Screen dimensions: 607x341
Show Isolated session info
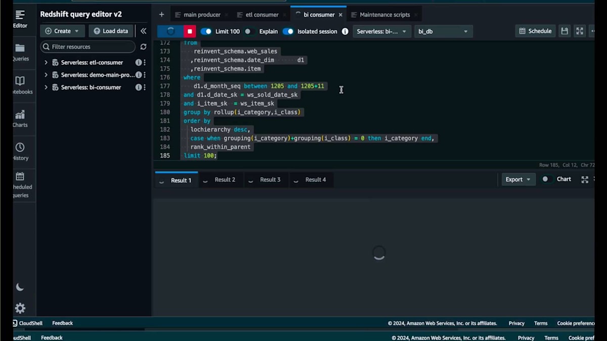coord(345,31)
